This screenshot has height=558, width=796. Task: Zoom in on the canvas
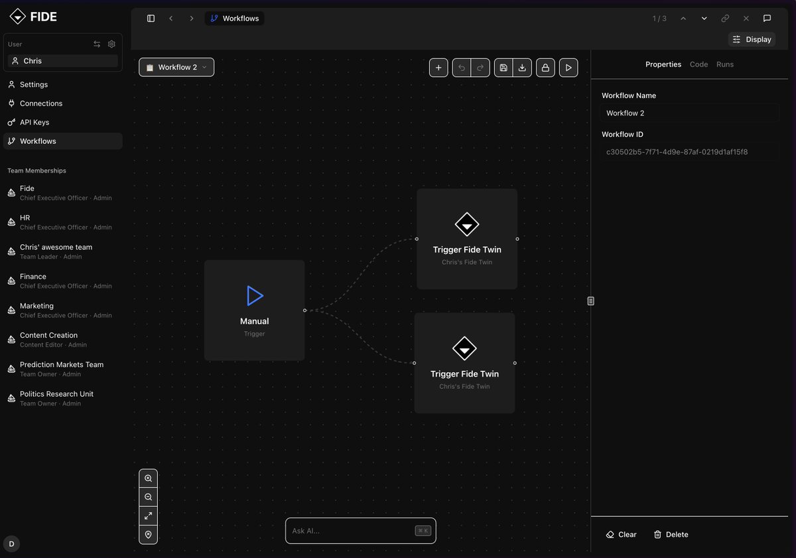point(148,477)
